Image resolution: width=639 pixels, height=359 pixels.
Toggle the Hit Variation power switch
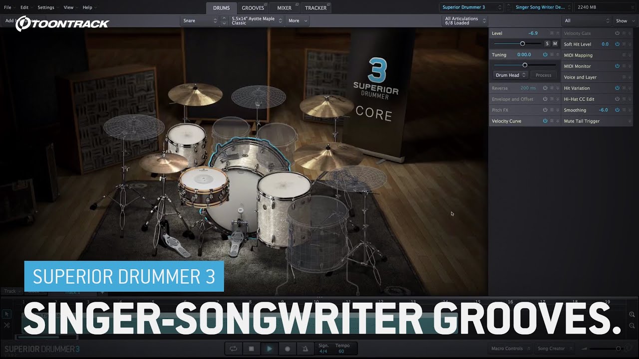coord(617,88)
